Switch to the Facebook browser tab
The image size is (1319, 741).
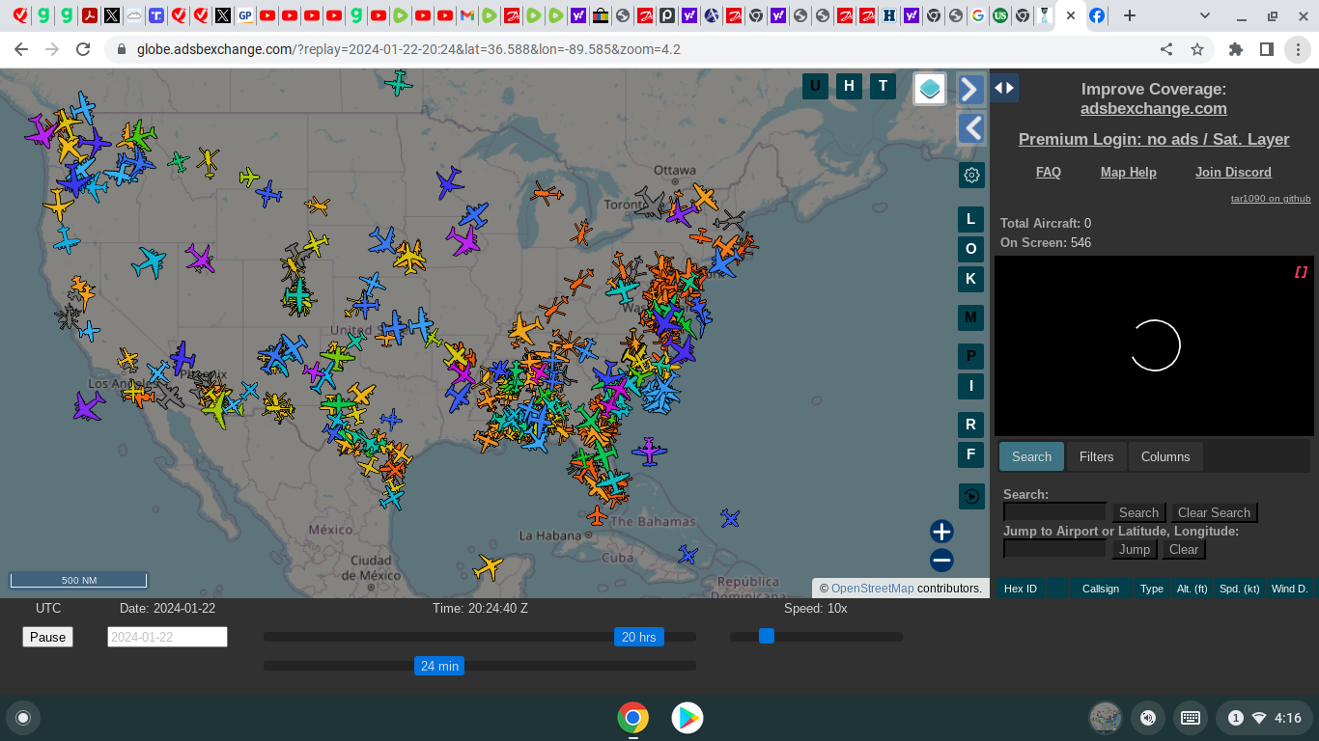coord(1098,15)
